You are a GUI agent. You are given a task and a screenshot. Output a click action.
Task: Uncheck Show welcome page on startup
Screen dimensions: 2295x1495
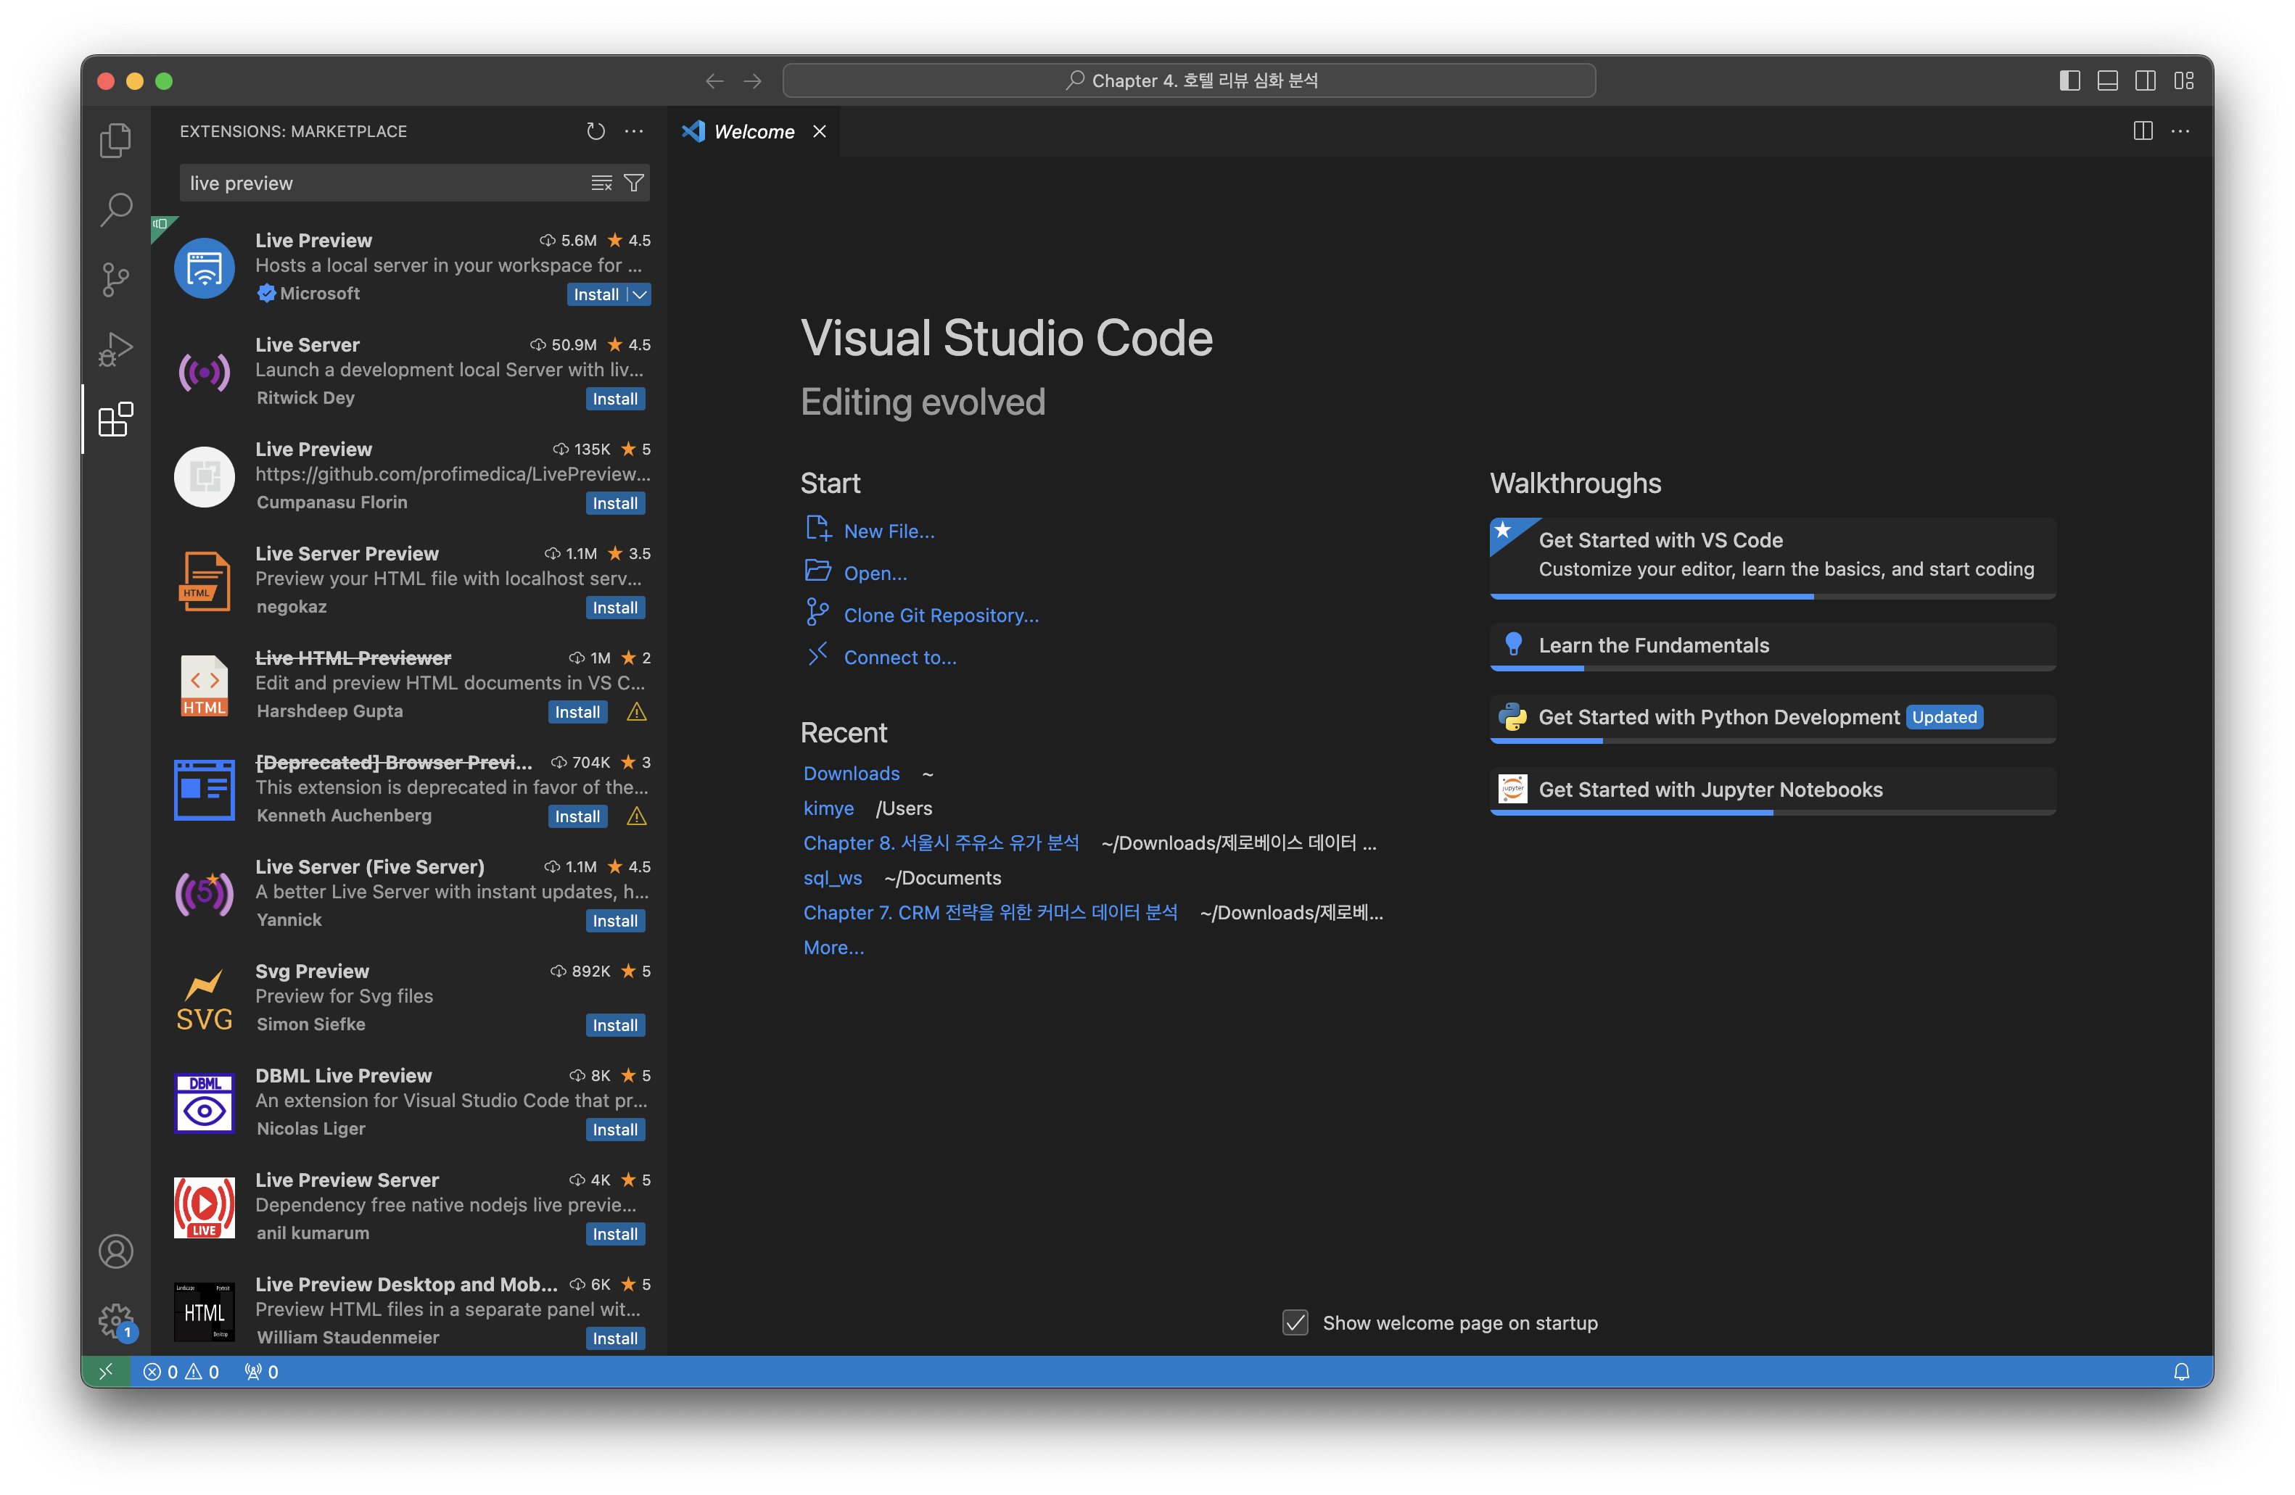pos(1295,1322)
